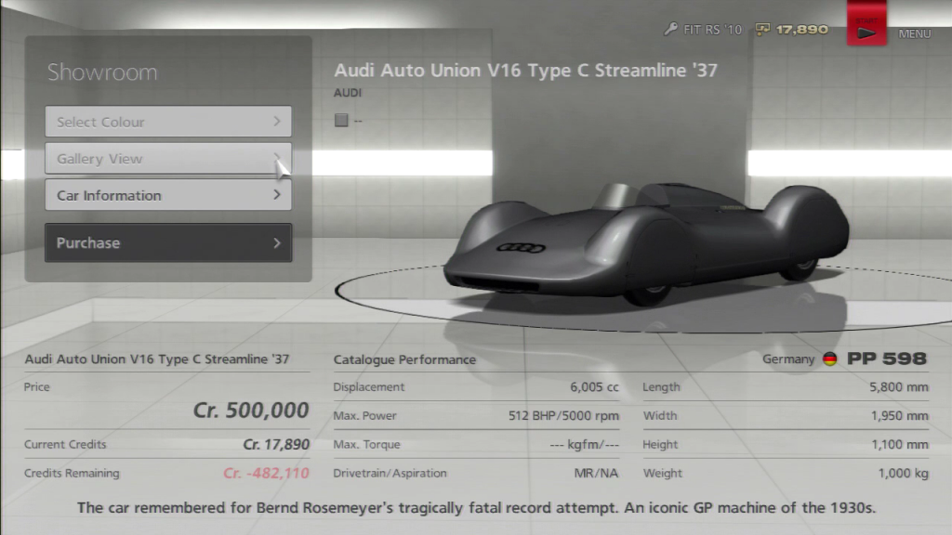Open Gallery View
952x535 pixels.
tap(167, 159)
